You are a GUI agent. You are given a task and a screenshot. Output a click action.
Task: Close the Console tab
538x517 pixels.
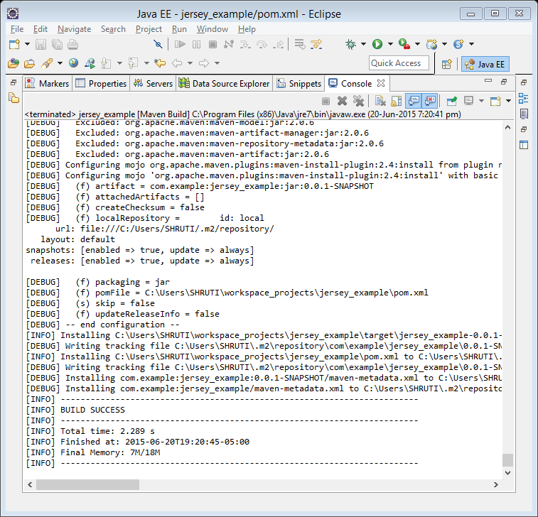(381, 83)
